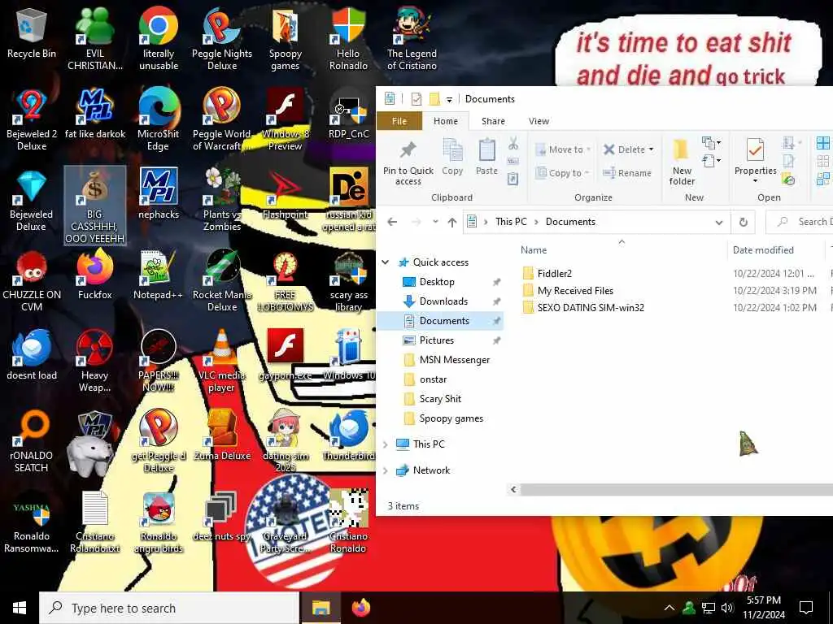Viewport: 833px width, 624px height.
Task: Switch to the Share ribbon tab
Action: pyautogui.click(x=493, y=121)
